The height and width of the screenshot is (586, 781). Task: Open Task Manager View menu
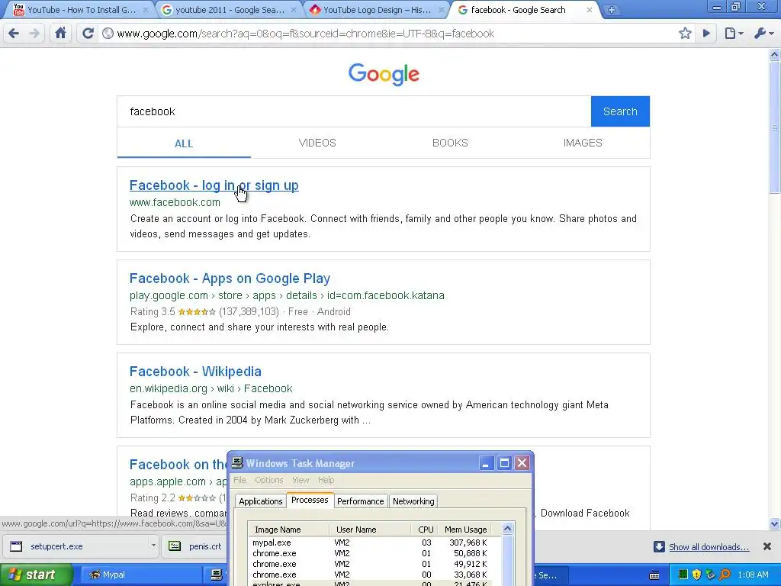(x=301, y=481)
